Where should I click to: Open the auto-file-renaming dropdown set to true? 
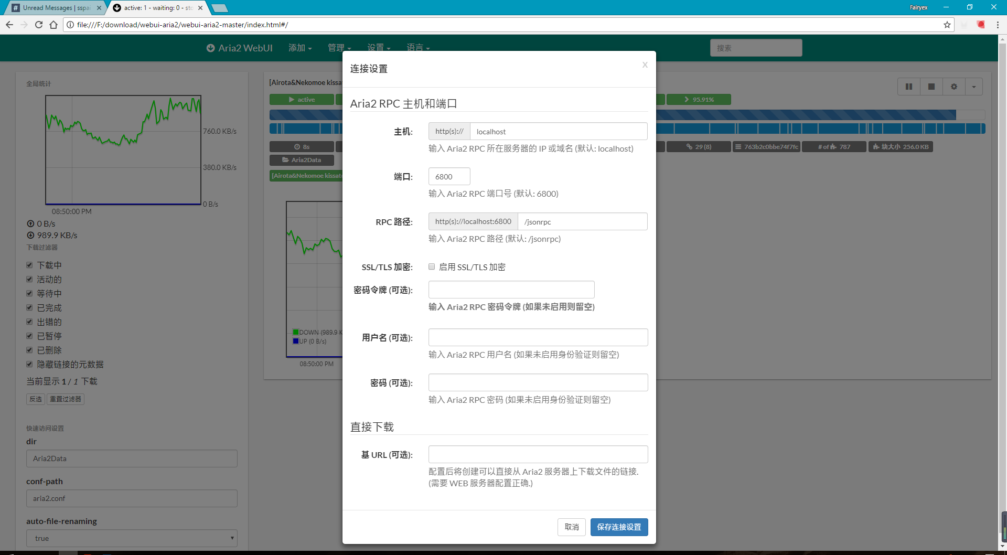[132, 538]
